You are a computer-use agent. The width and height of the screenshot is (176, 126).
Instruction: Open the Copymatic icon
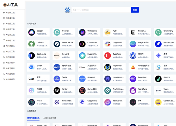pyautogui.click(x=82, y=102)
